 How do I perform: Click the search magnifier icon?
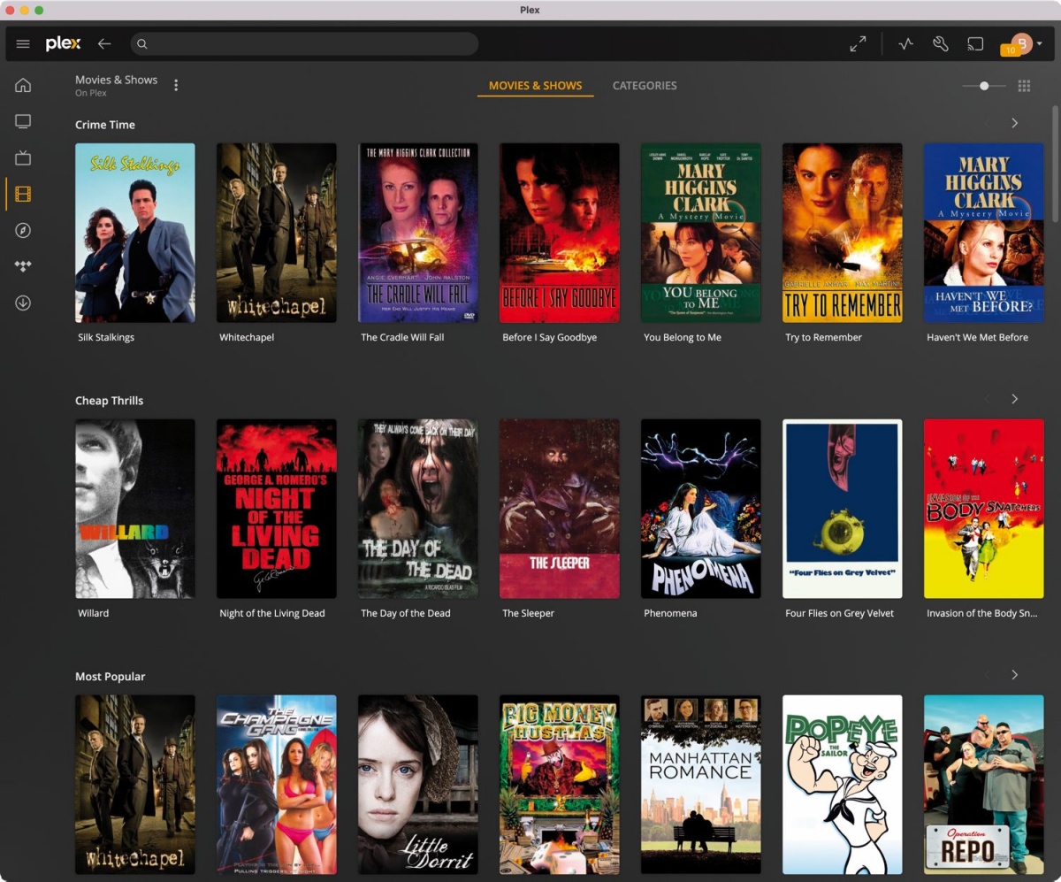[141, 43]
